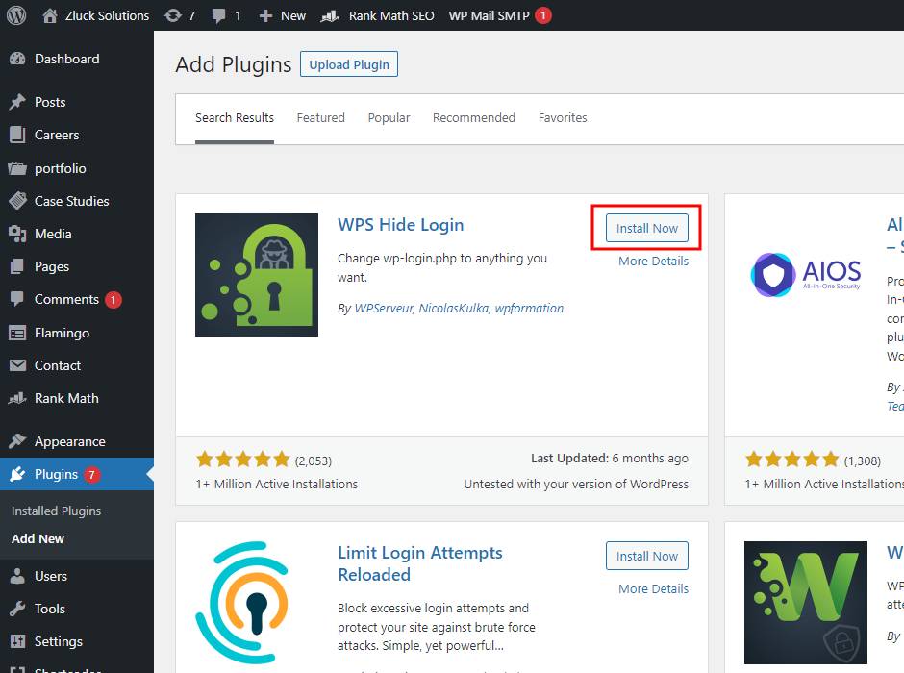Image resolution: width=904 pixels, height=673 pixels.
Task: Open Zluck Solutions home icon
Action: pos(50,15)
